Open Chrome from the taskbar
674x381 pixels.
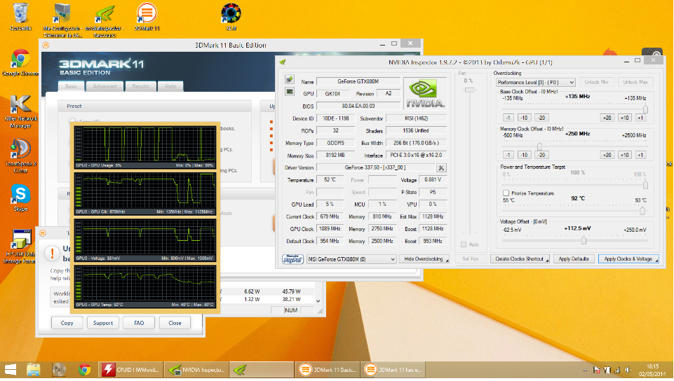(x=84, y=370)
